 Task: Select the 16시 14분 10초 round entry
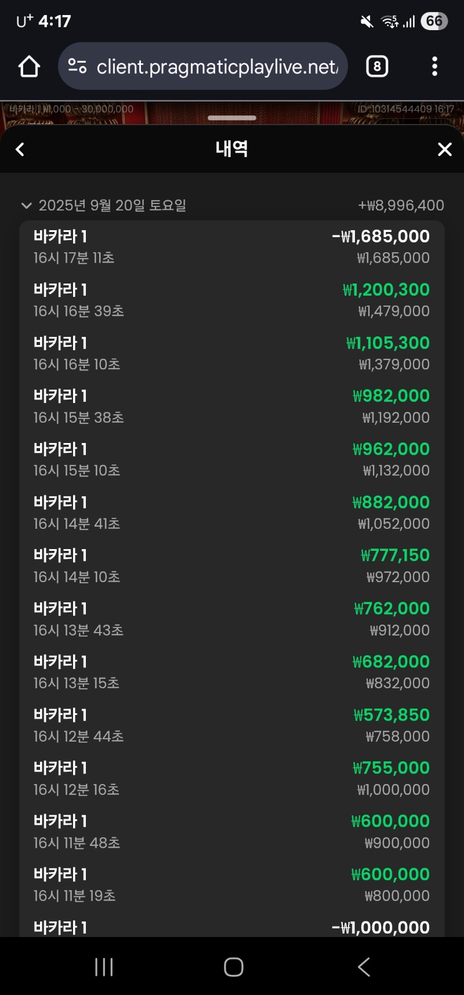(x=232, y=566)
